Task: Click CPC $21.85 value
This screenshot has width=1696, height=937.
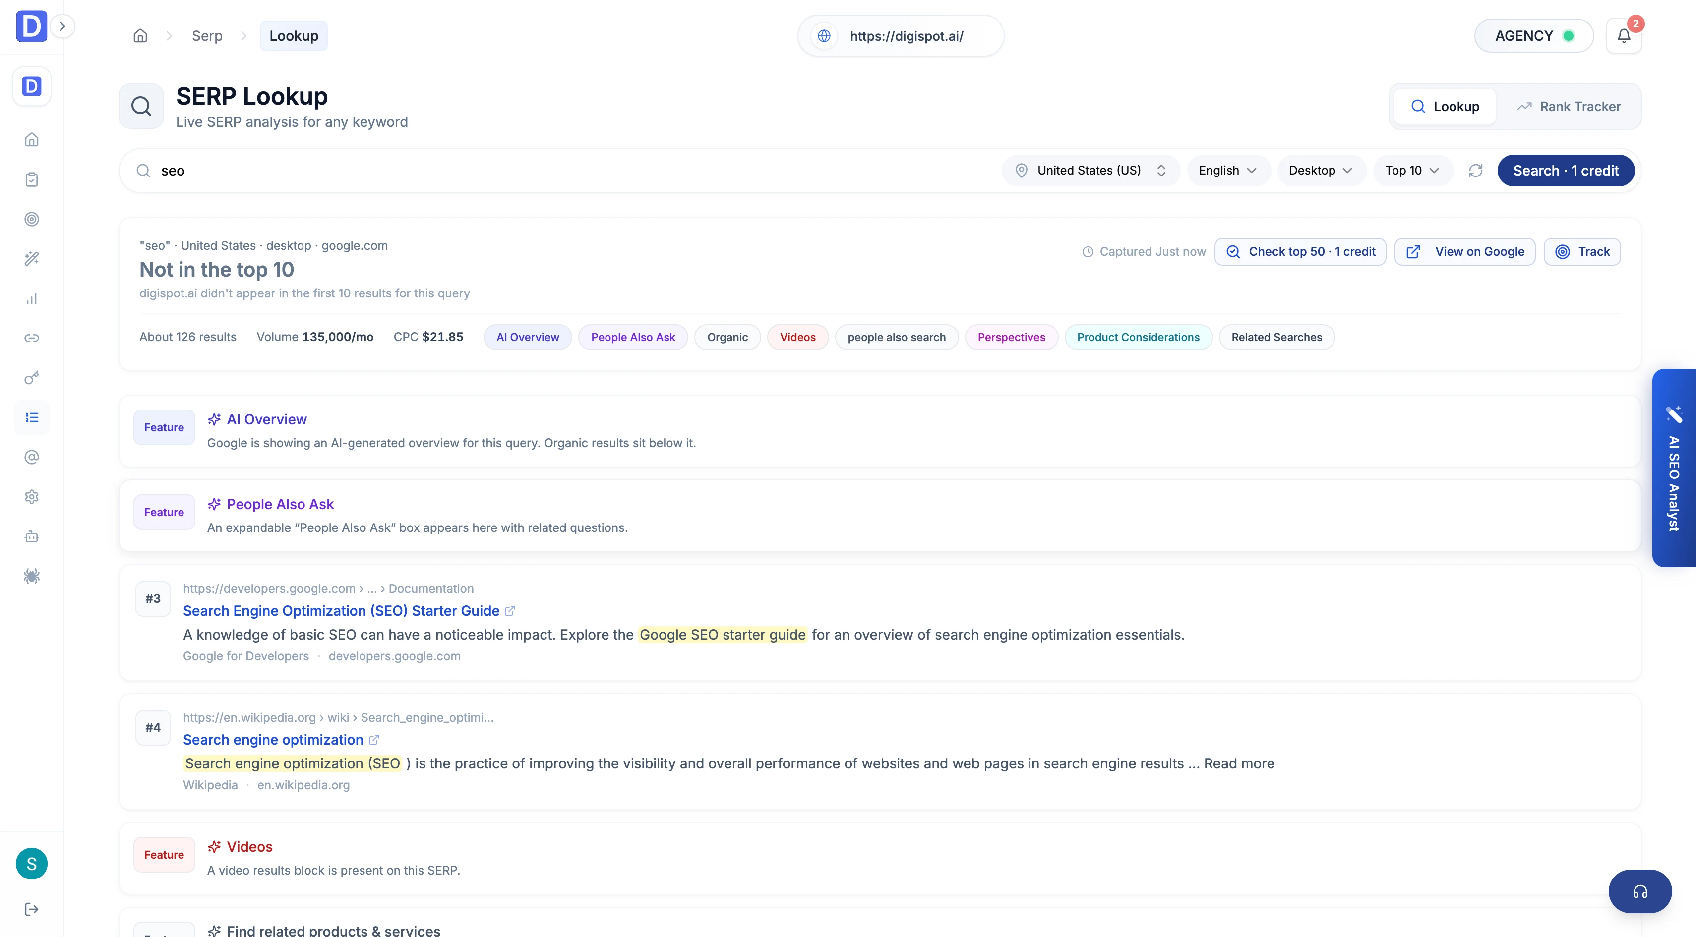Action: coord(428,337)
